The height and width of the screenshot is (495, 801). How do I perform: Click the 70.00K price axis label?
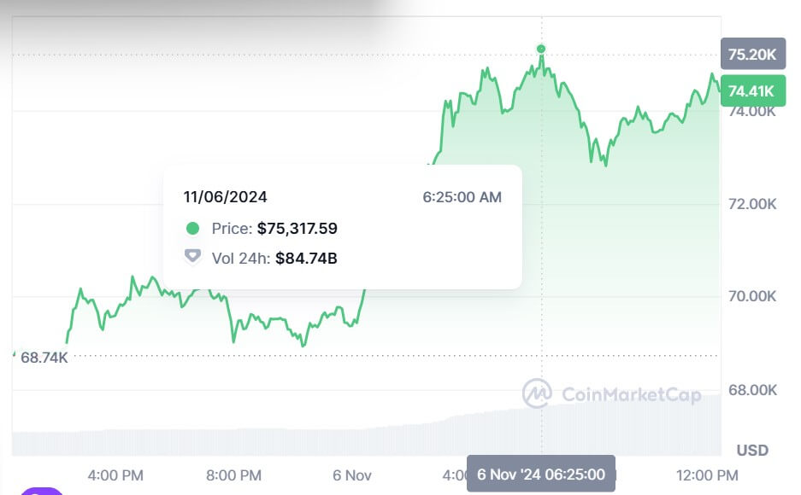[751, 297]
